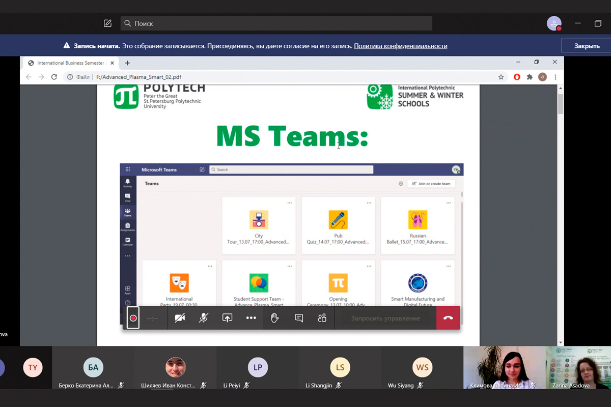Click the compose new chat icon
The width and height of the screenshot is (611, 407).
tap(107, 23)
